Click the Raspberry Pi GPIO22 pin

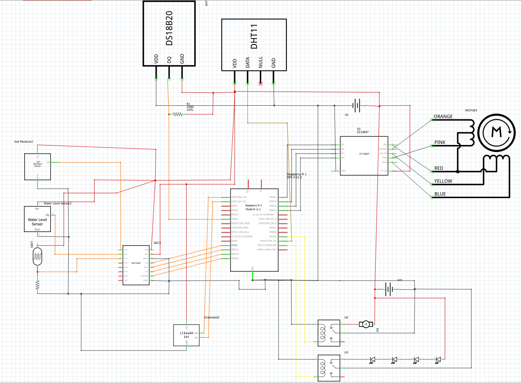[x=226, y=219]
